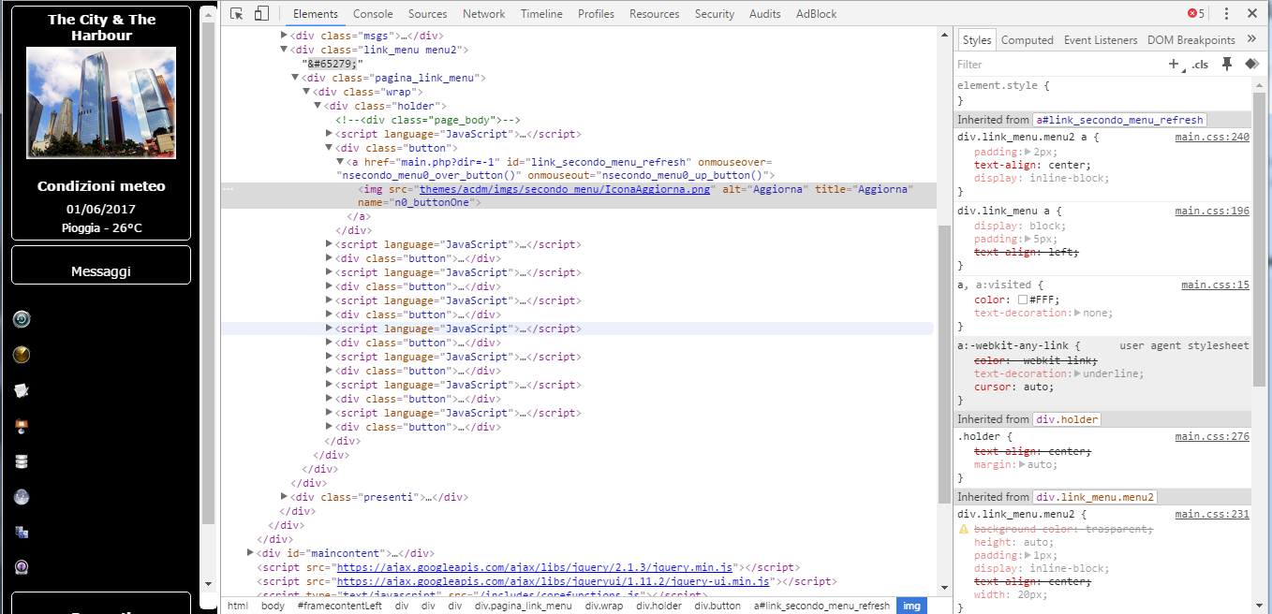Open the main.css:15 source link
The width and height of the screenshot is (1272, 614).
[x=1215, y=285]
